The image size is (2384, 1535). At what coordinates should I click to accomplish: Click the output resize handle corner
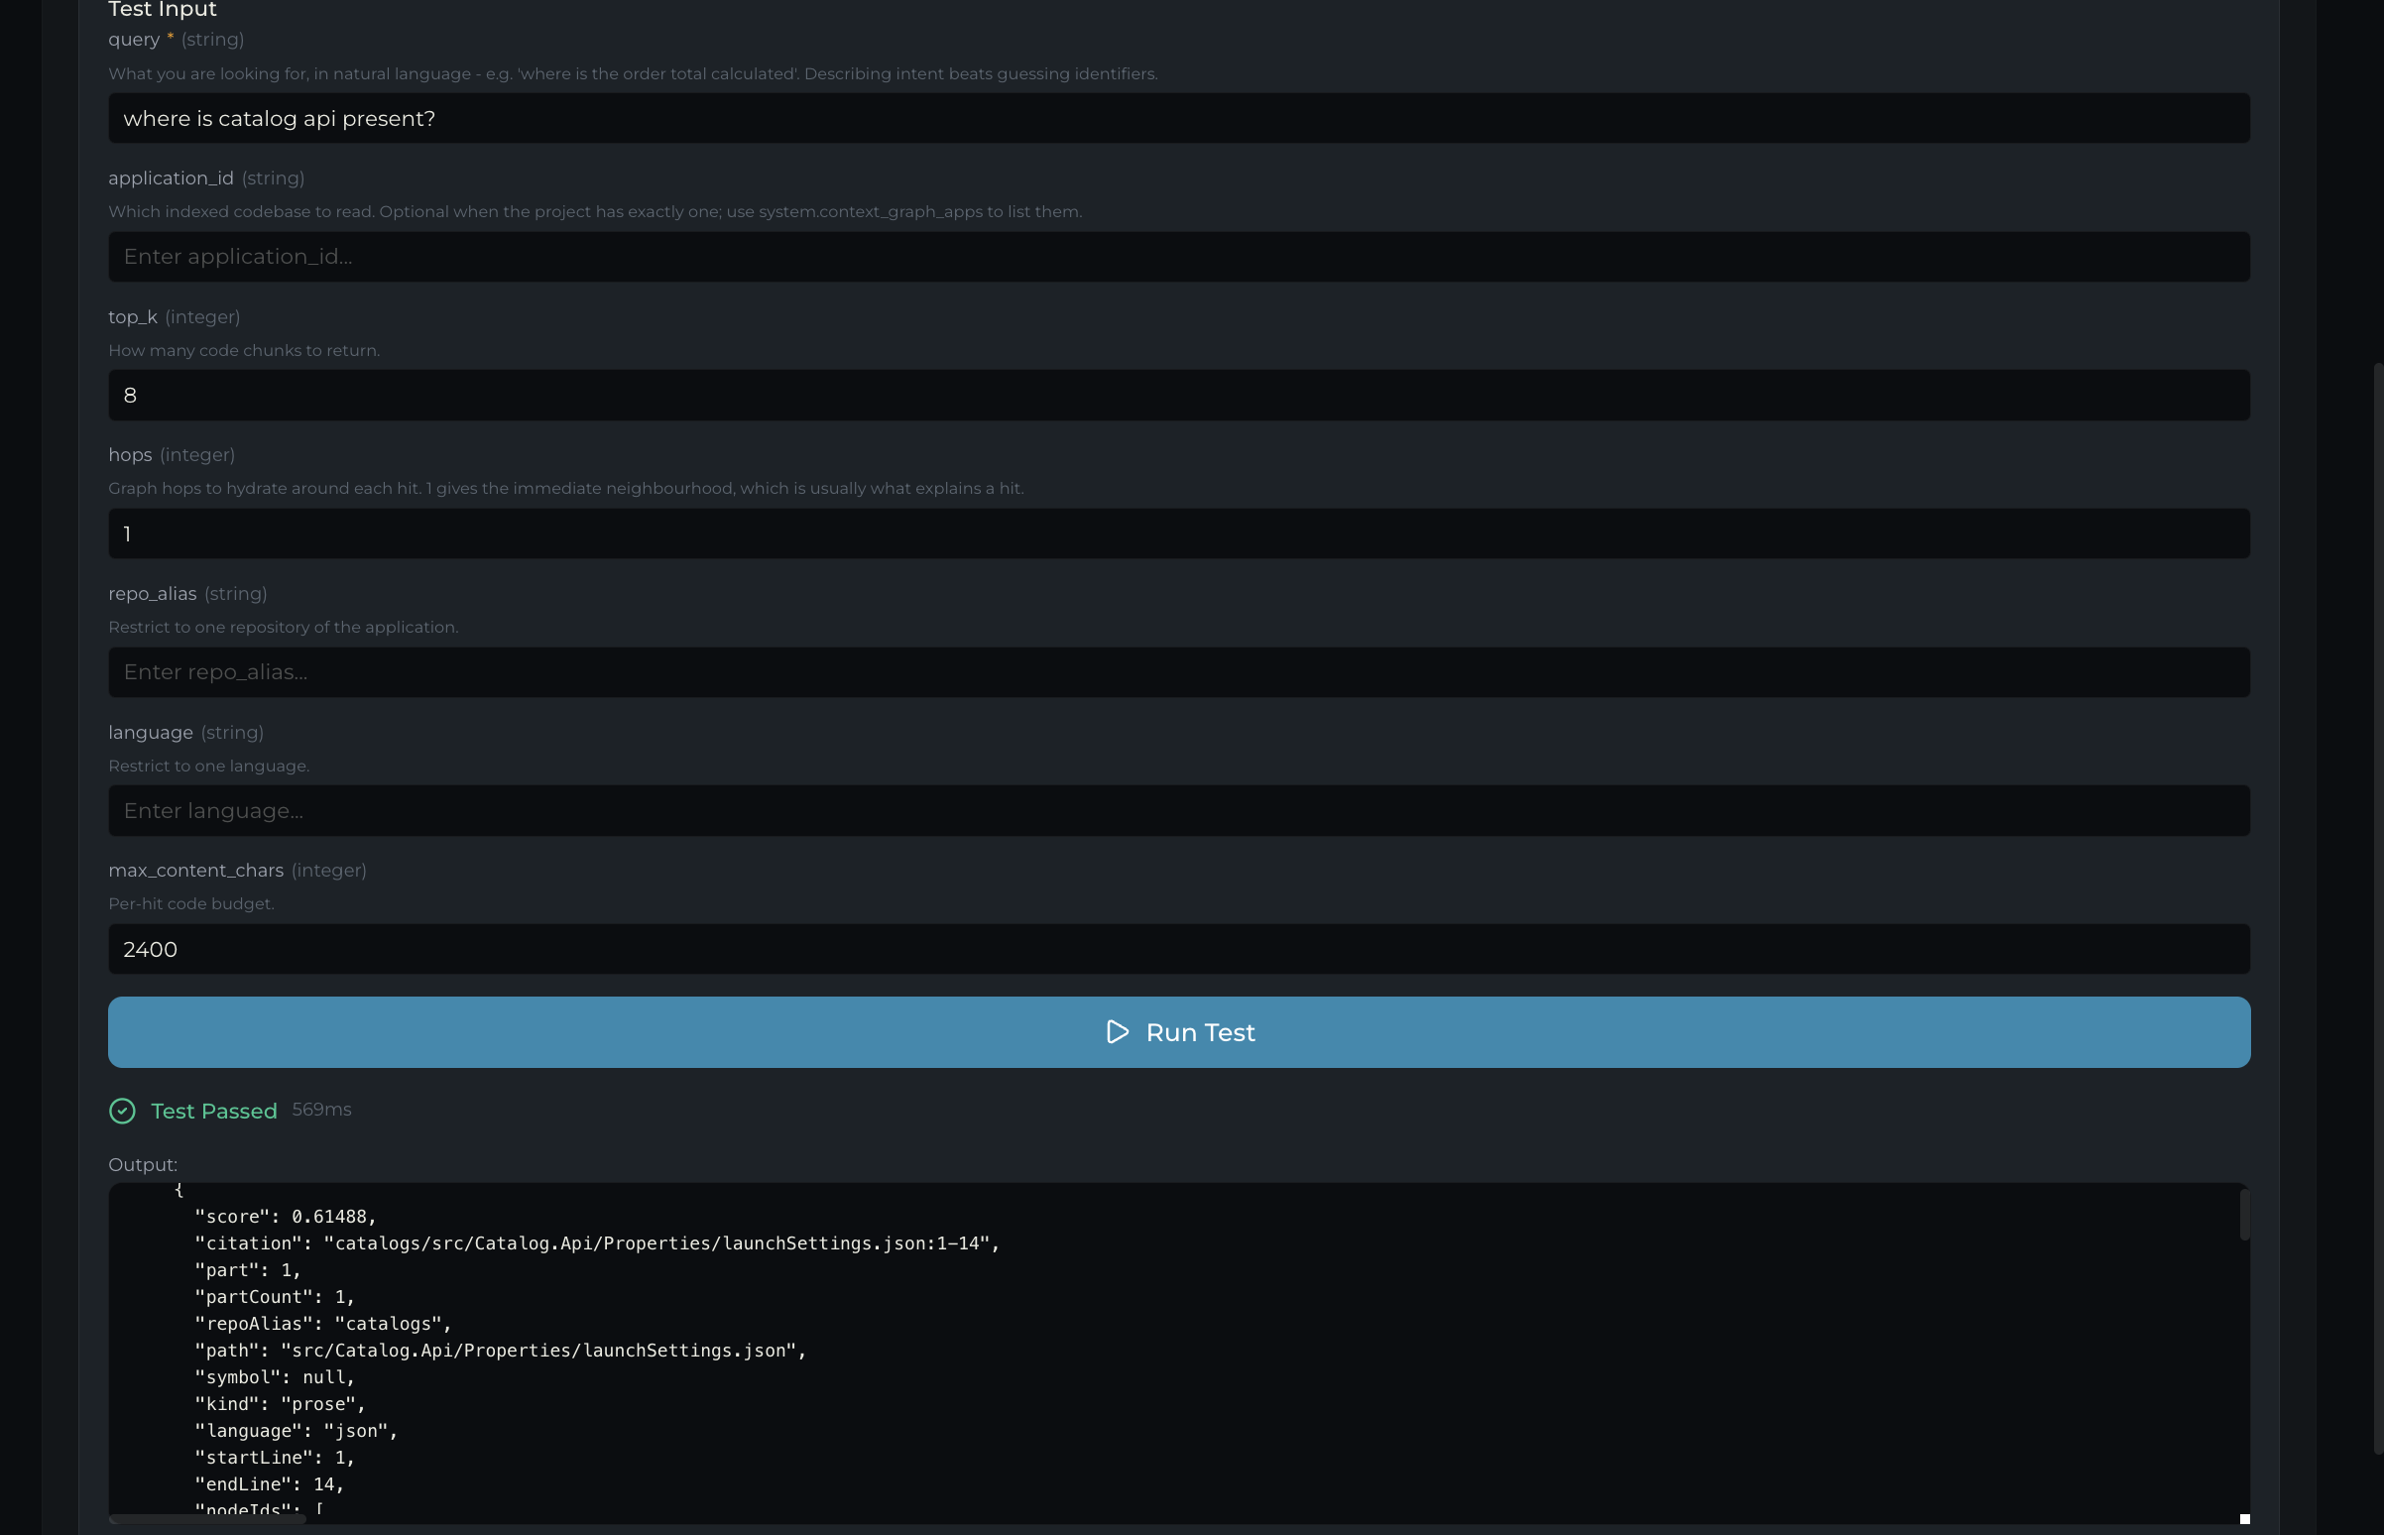tap(2244, 1519)
